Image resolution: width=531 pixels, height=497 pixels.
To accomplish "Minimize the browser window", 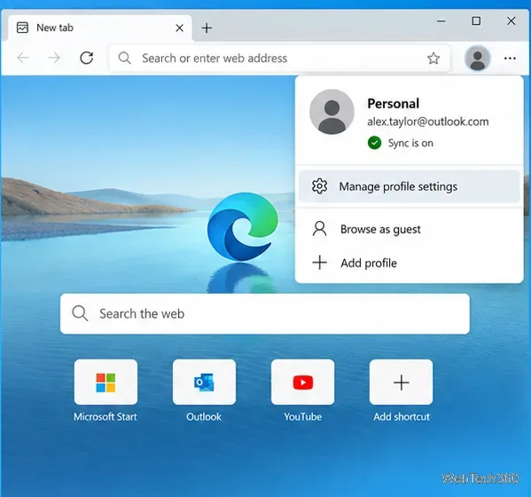I will tap(441, 21).
